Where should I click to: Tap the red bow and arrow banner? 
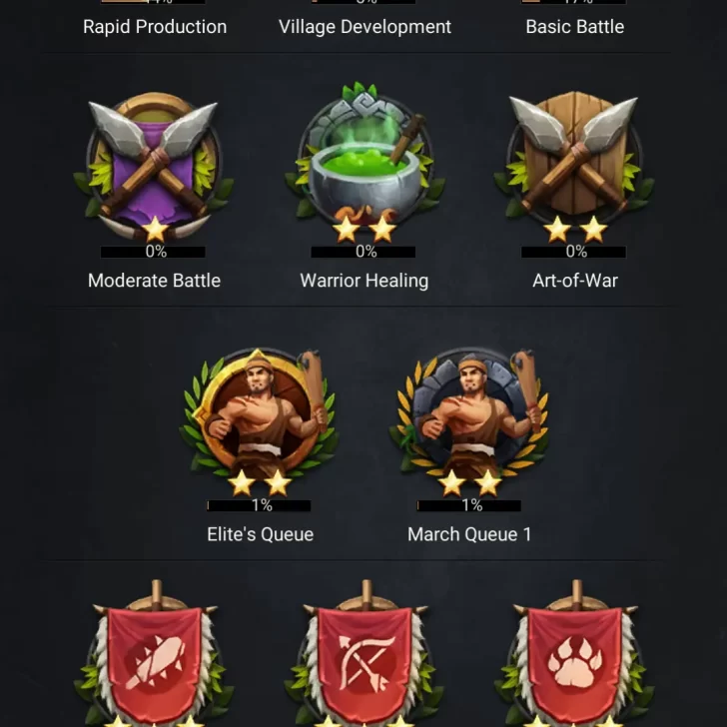click(364, 653)
